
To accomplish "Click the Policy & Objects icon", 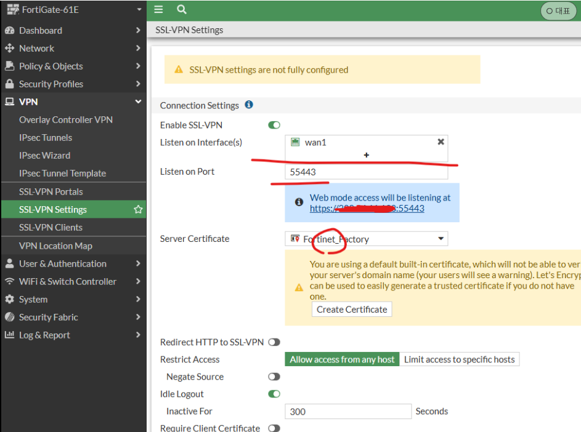I will click(x=10, y=66).
